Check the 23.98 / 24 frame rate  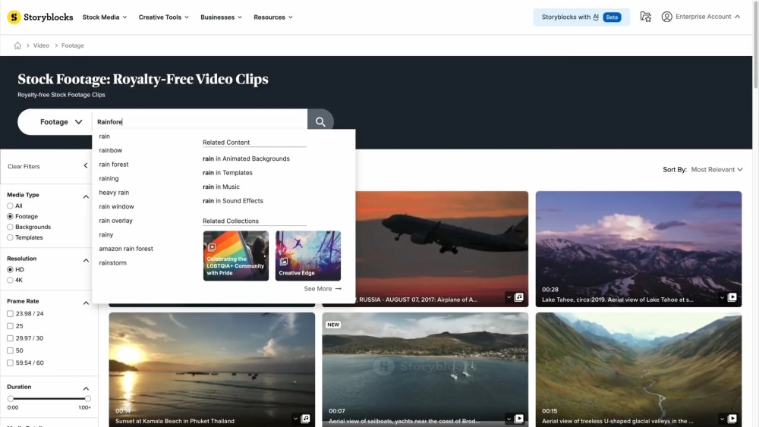(x=10, y=314)
